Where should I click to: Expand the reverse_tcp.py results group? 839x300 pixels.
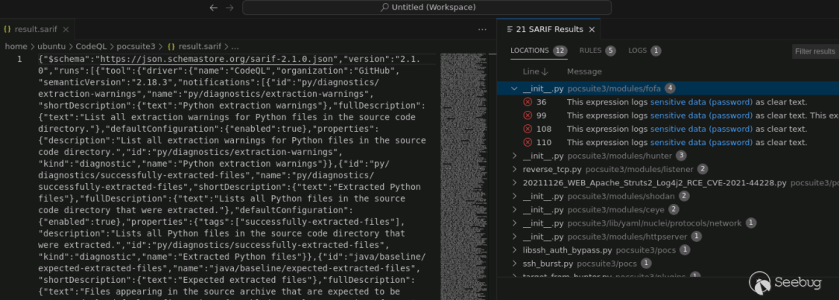coord(514,169)
